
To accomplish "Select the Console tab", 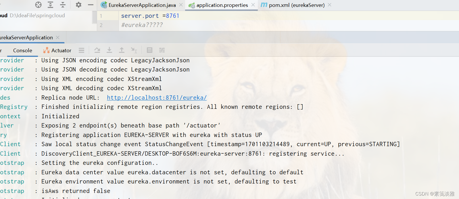I will tap(22, 50).
